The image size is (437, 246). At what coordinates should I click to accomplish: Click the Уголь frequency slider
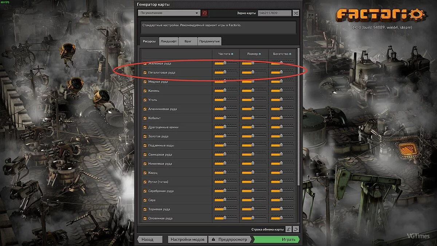[x=225, y=100]
